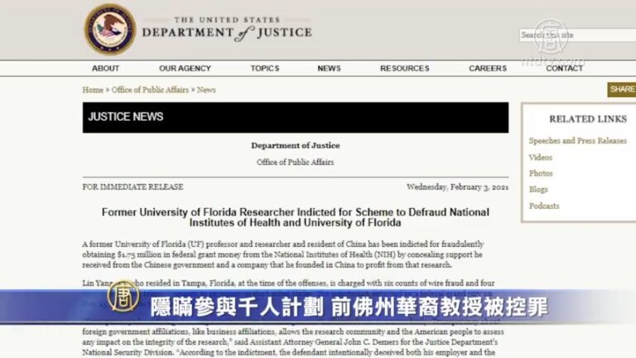
Task: Click 'Office of Public Affairs' text under heading
Action: [x=296, y=162]
